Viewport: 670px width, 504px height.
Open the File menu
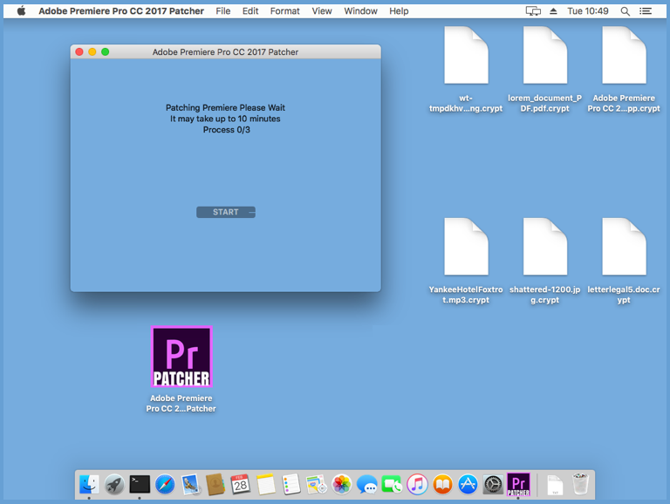click(223, 11)
